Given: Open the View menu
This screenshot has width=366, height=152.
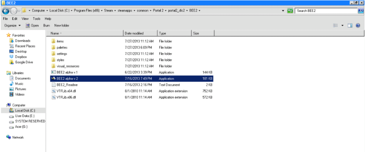Looking at the screenshot, I should (x=25, y=18).
